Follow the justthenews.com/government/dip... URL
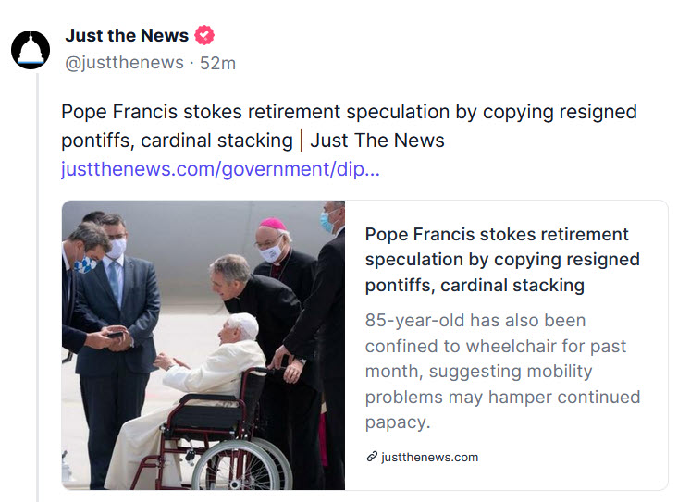 pyautogui.click(x=220, y=169)
